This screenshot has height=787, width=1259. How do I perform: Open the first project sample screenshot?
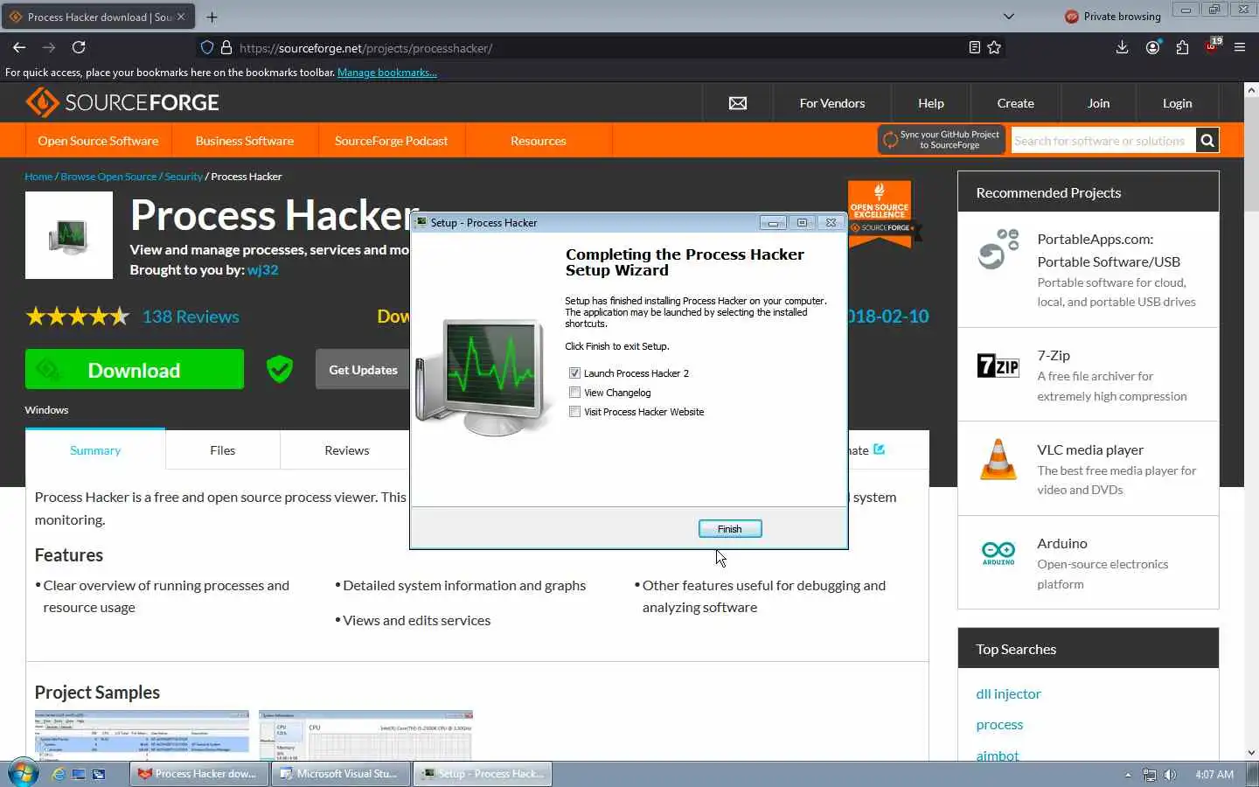click(142, 735)
